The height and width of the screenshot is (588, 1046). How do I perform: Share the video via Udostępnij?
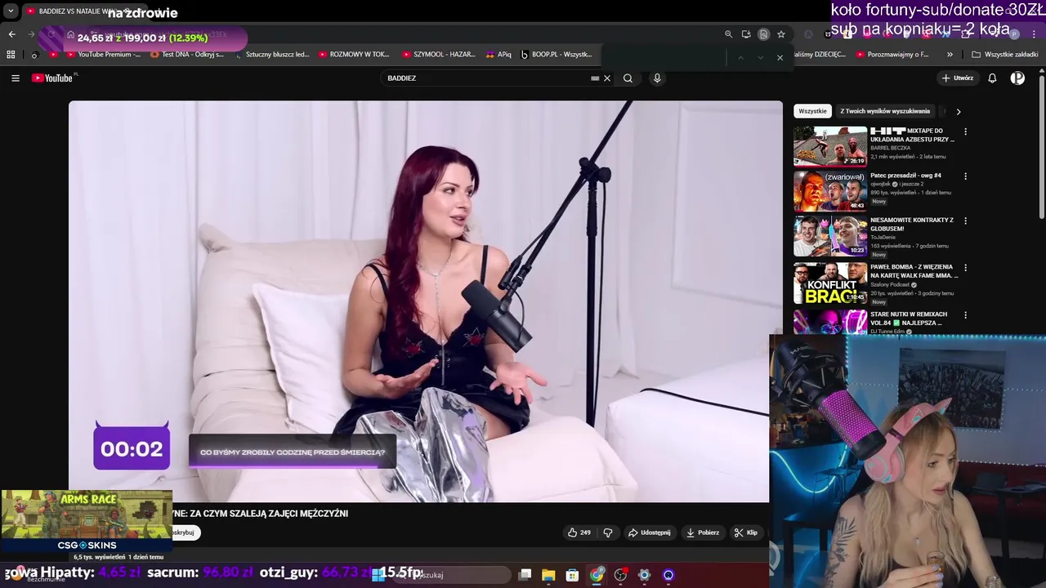650,532
